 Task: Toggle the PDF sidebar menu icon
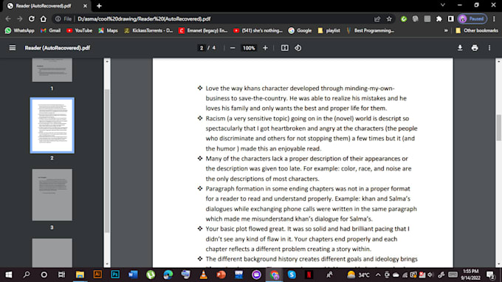[x=12, y=48]
